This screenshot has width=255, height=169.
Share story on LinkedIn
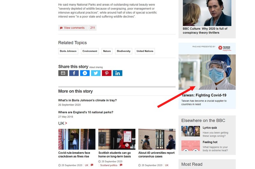[117, 73]
